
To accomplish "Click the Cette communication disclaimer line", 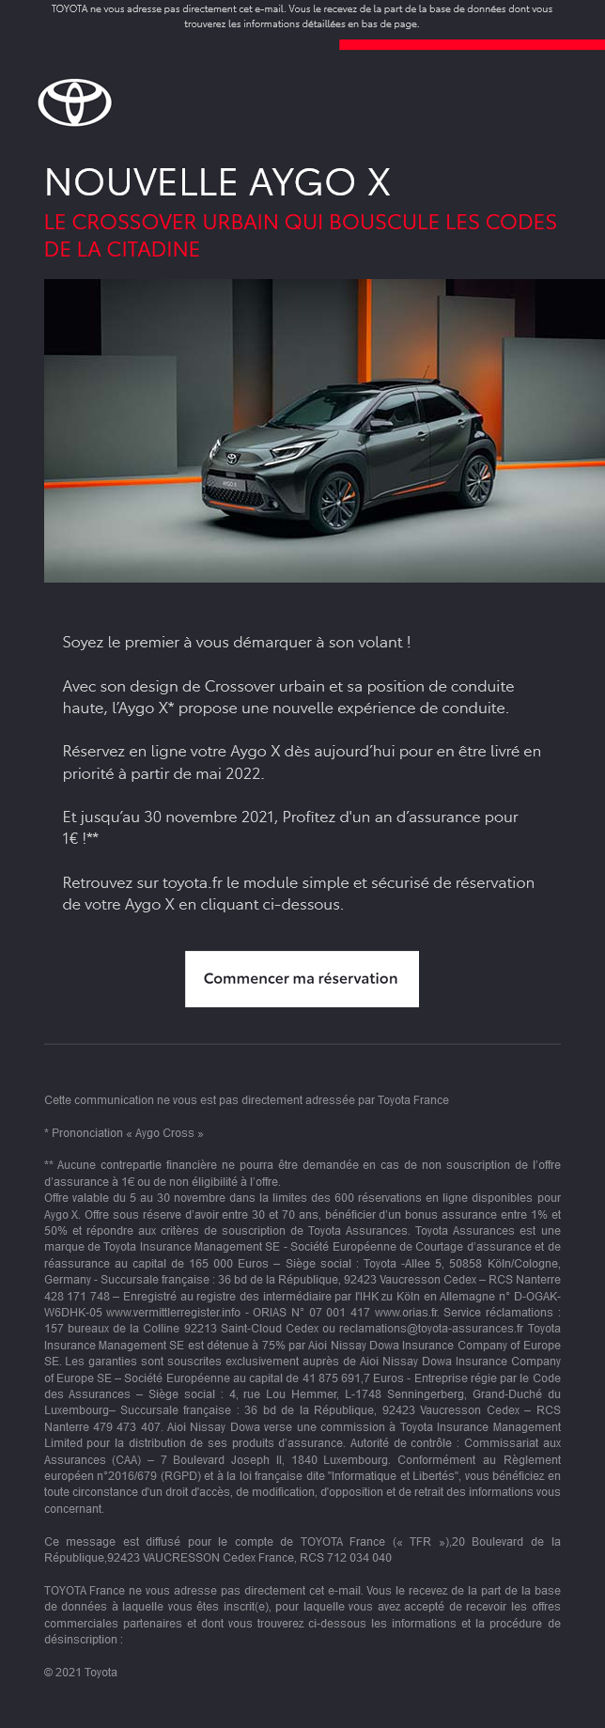I will pos(246,1100).
